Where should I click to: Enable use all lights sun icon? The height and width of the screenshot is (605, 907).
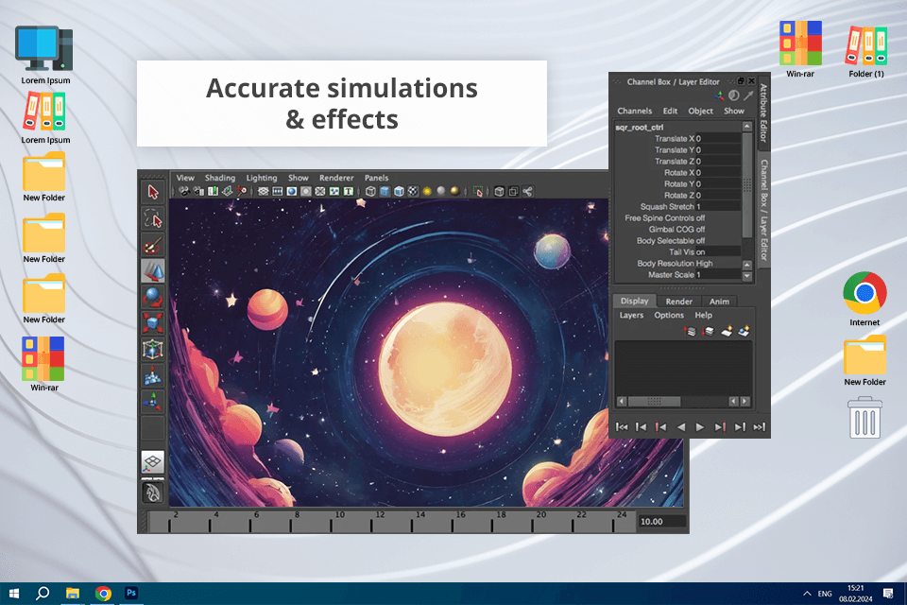click(x=427, y=191)
